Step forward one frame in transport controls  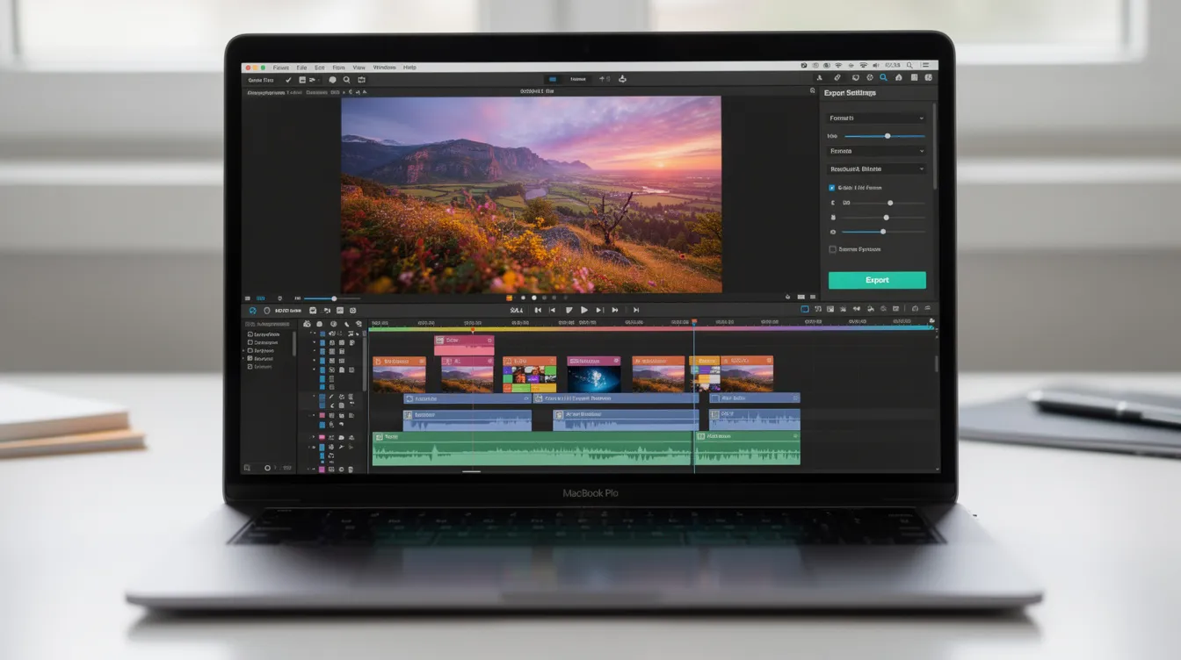(599, 310)
